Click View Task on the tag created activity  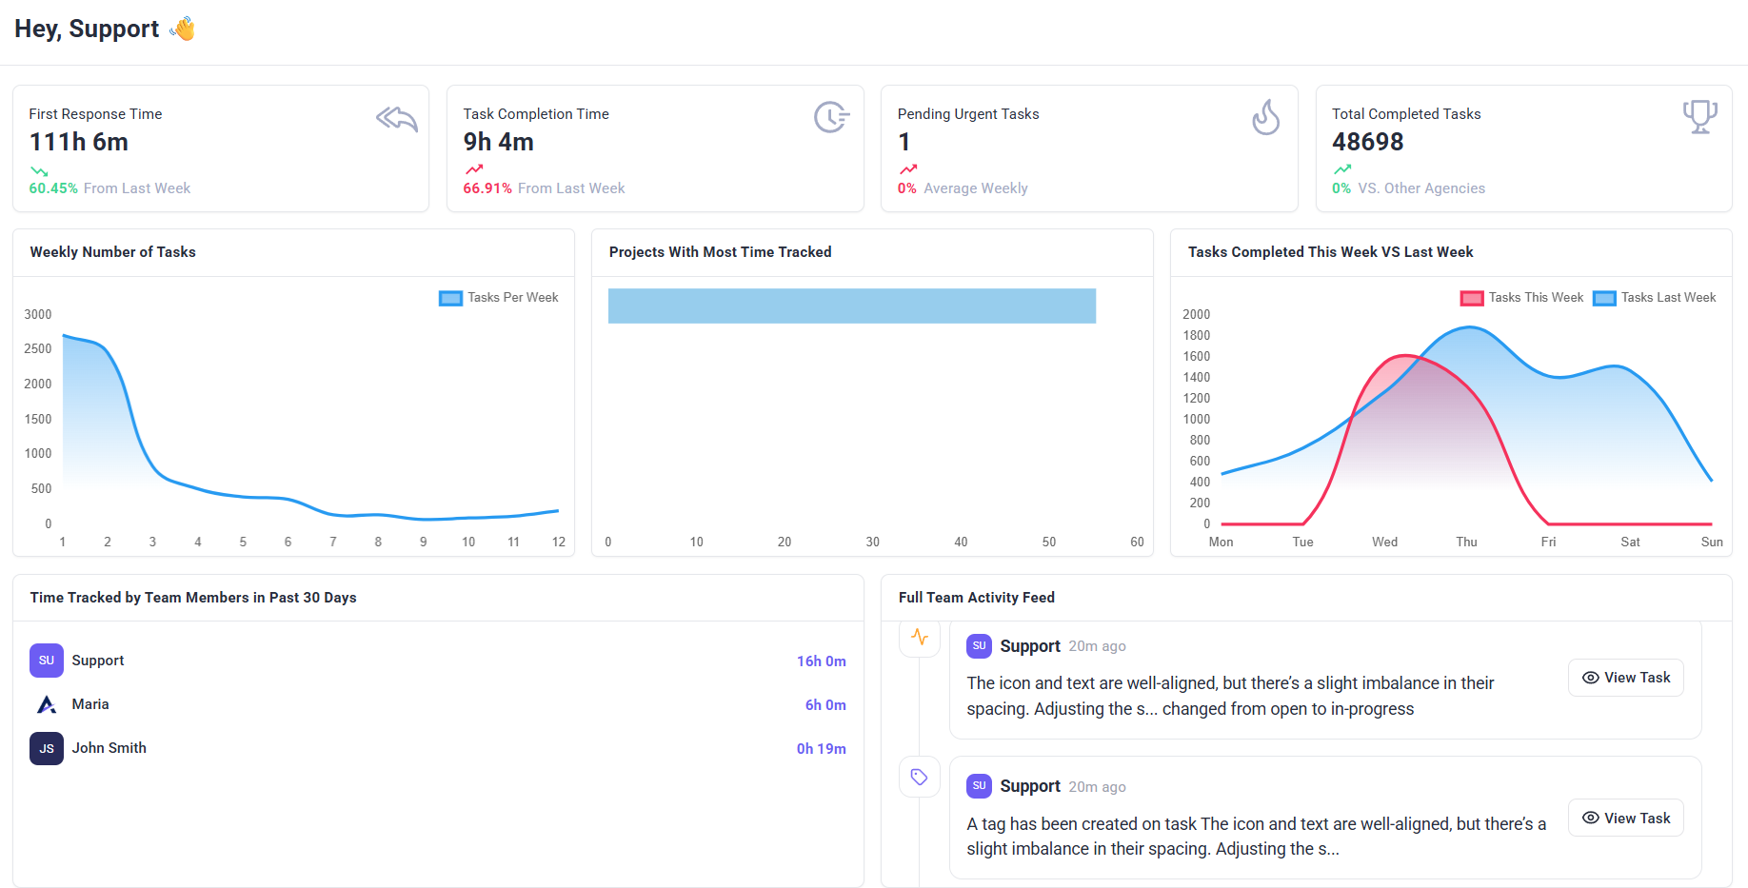(x=1625, y=818)
